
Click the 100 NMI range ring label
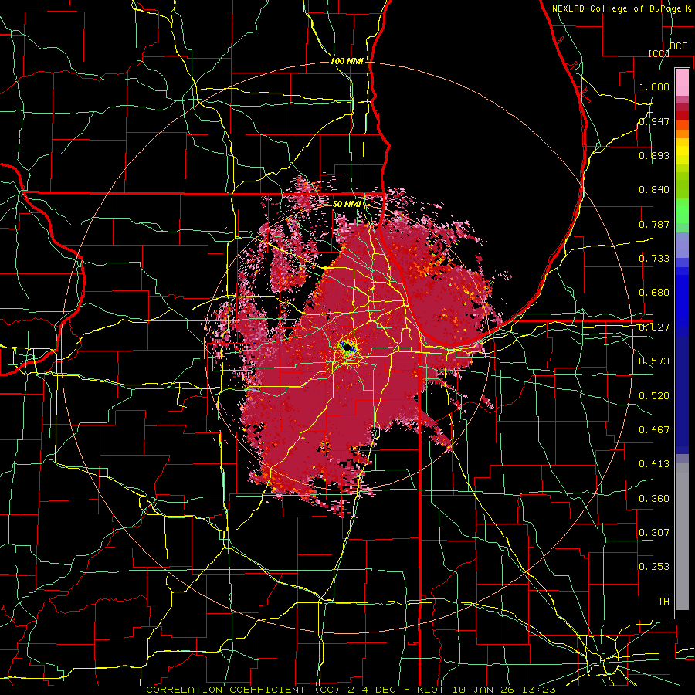click(x=347, y=61)
